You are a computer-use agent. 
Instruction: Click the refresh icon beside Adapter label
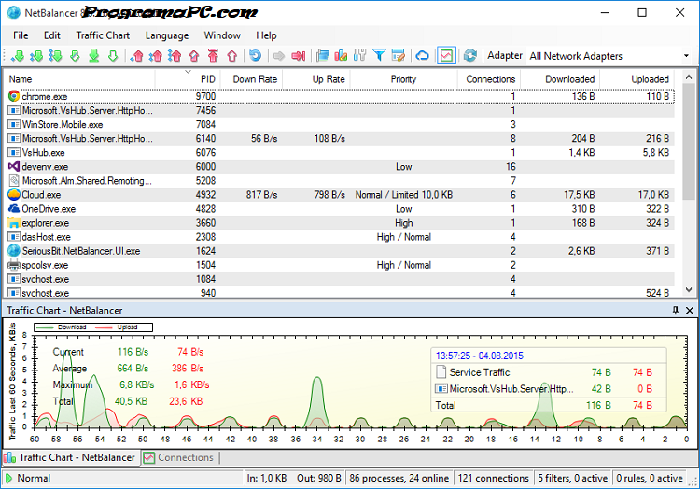(470, 56)
